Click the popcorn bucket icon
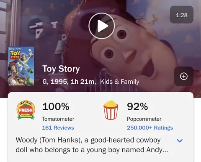The height and width of the screenshot is (162, 201). coord(111,110)
